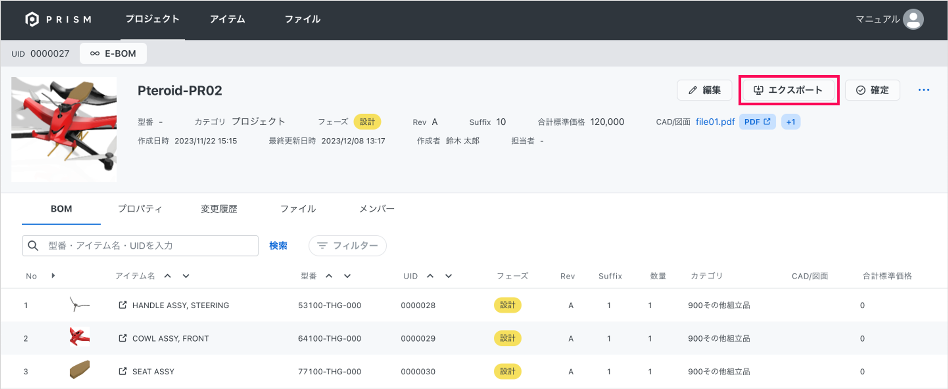Click the Pteroid-PR02 product thumbnail image
This screenshot has width=948, height=389.
pos(64,129)
